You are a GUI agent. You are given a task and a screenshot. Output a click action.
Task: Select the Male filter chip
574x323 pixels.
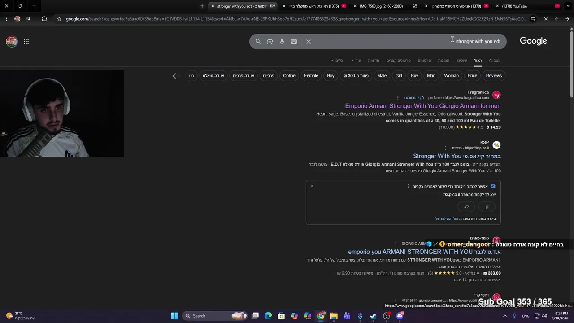[382, 76]
